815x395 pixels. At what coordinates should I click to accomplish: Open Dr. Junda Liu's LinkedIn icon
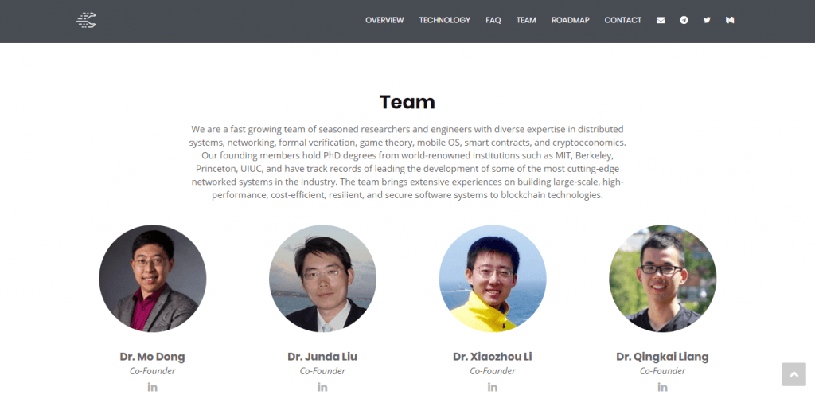tap(322, 387)
